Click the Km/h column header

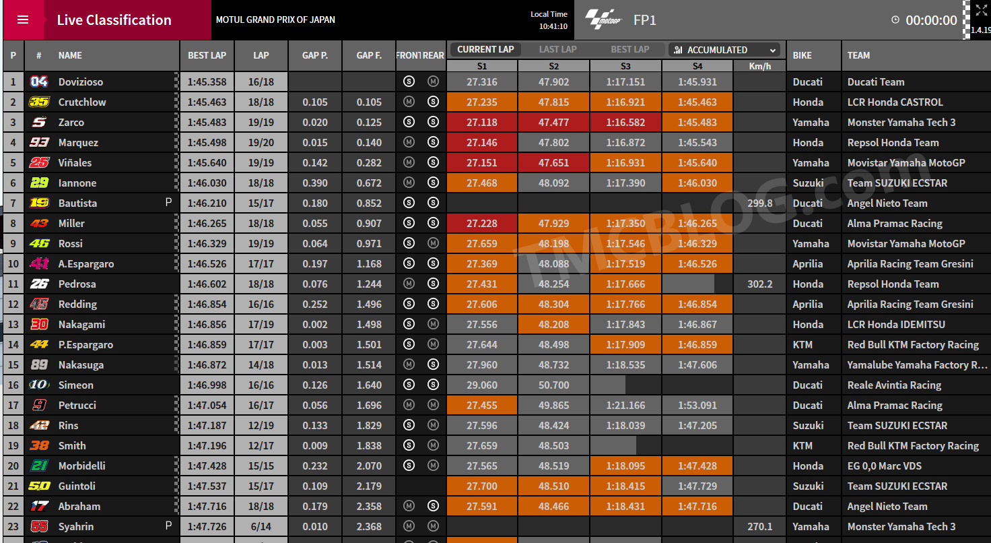(x=759, y=66)
